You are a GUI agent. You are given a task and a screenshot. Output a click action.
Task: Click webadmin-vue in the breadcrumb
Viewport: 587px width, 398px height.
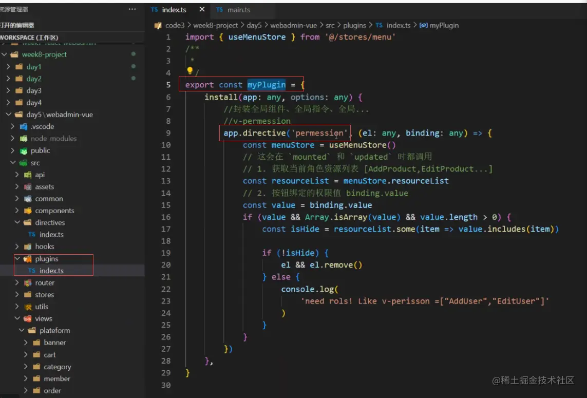293,26
